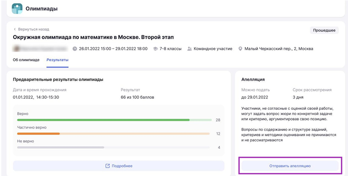
Task: Click the gray Не верно progress bar
Action: point(60,147)
